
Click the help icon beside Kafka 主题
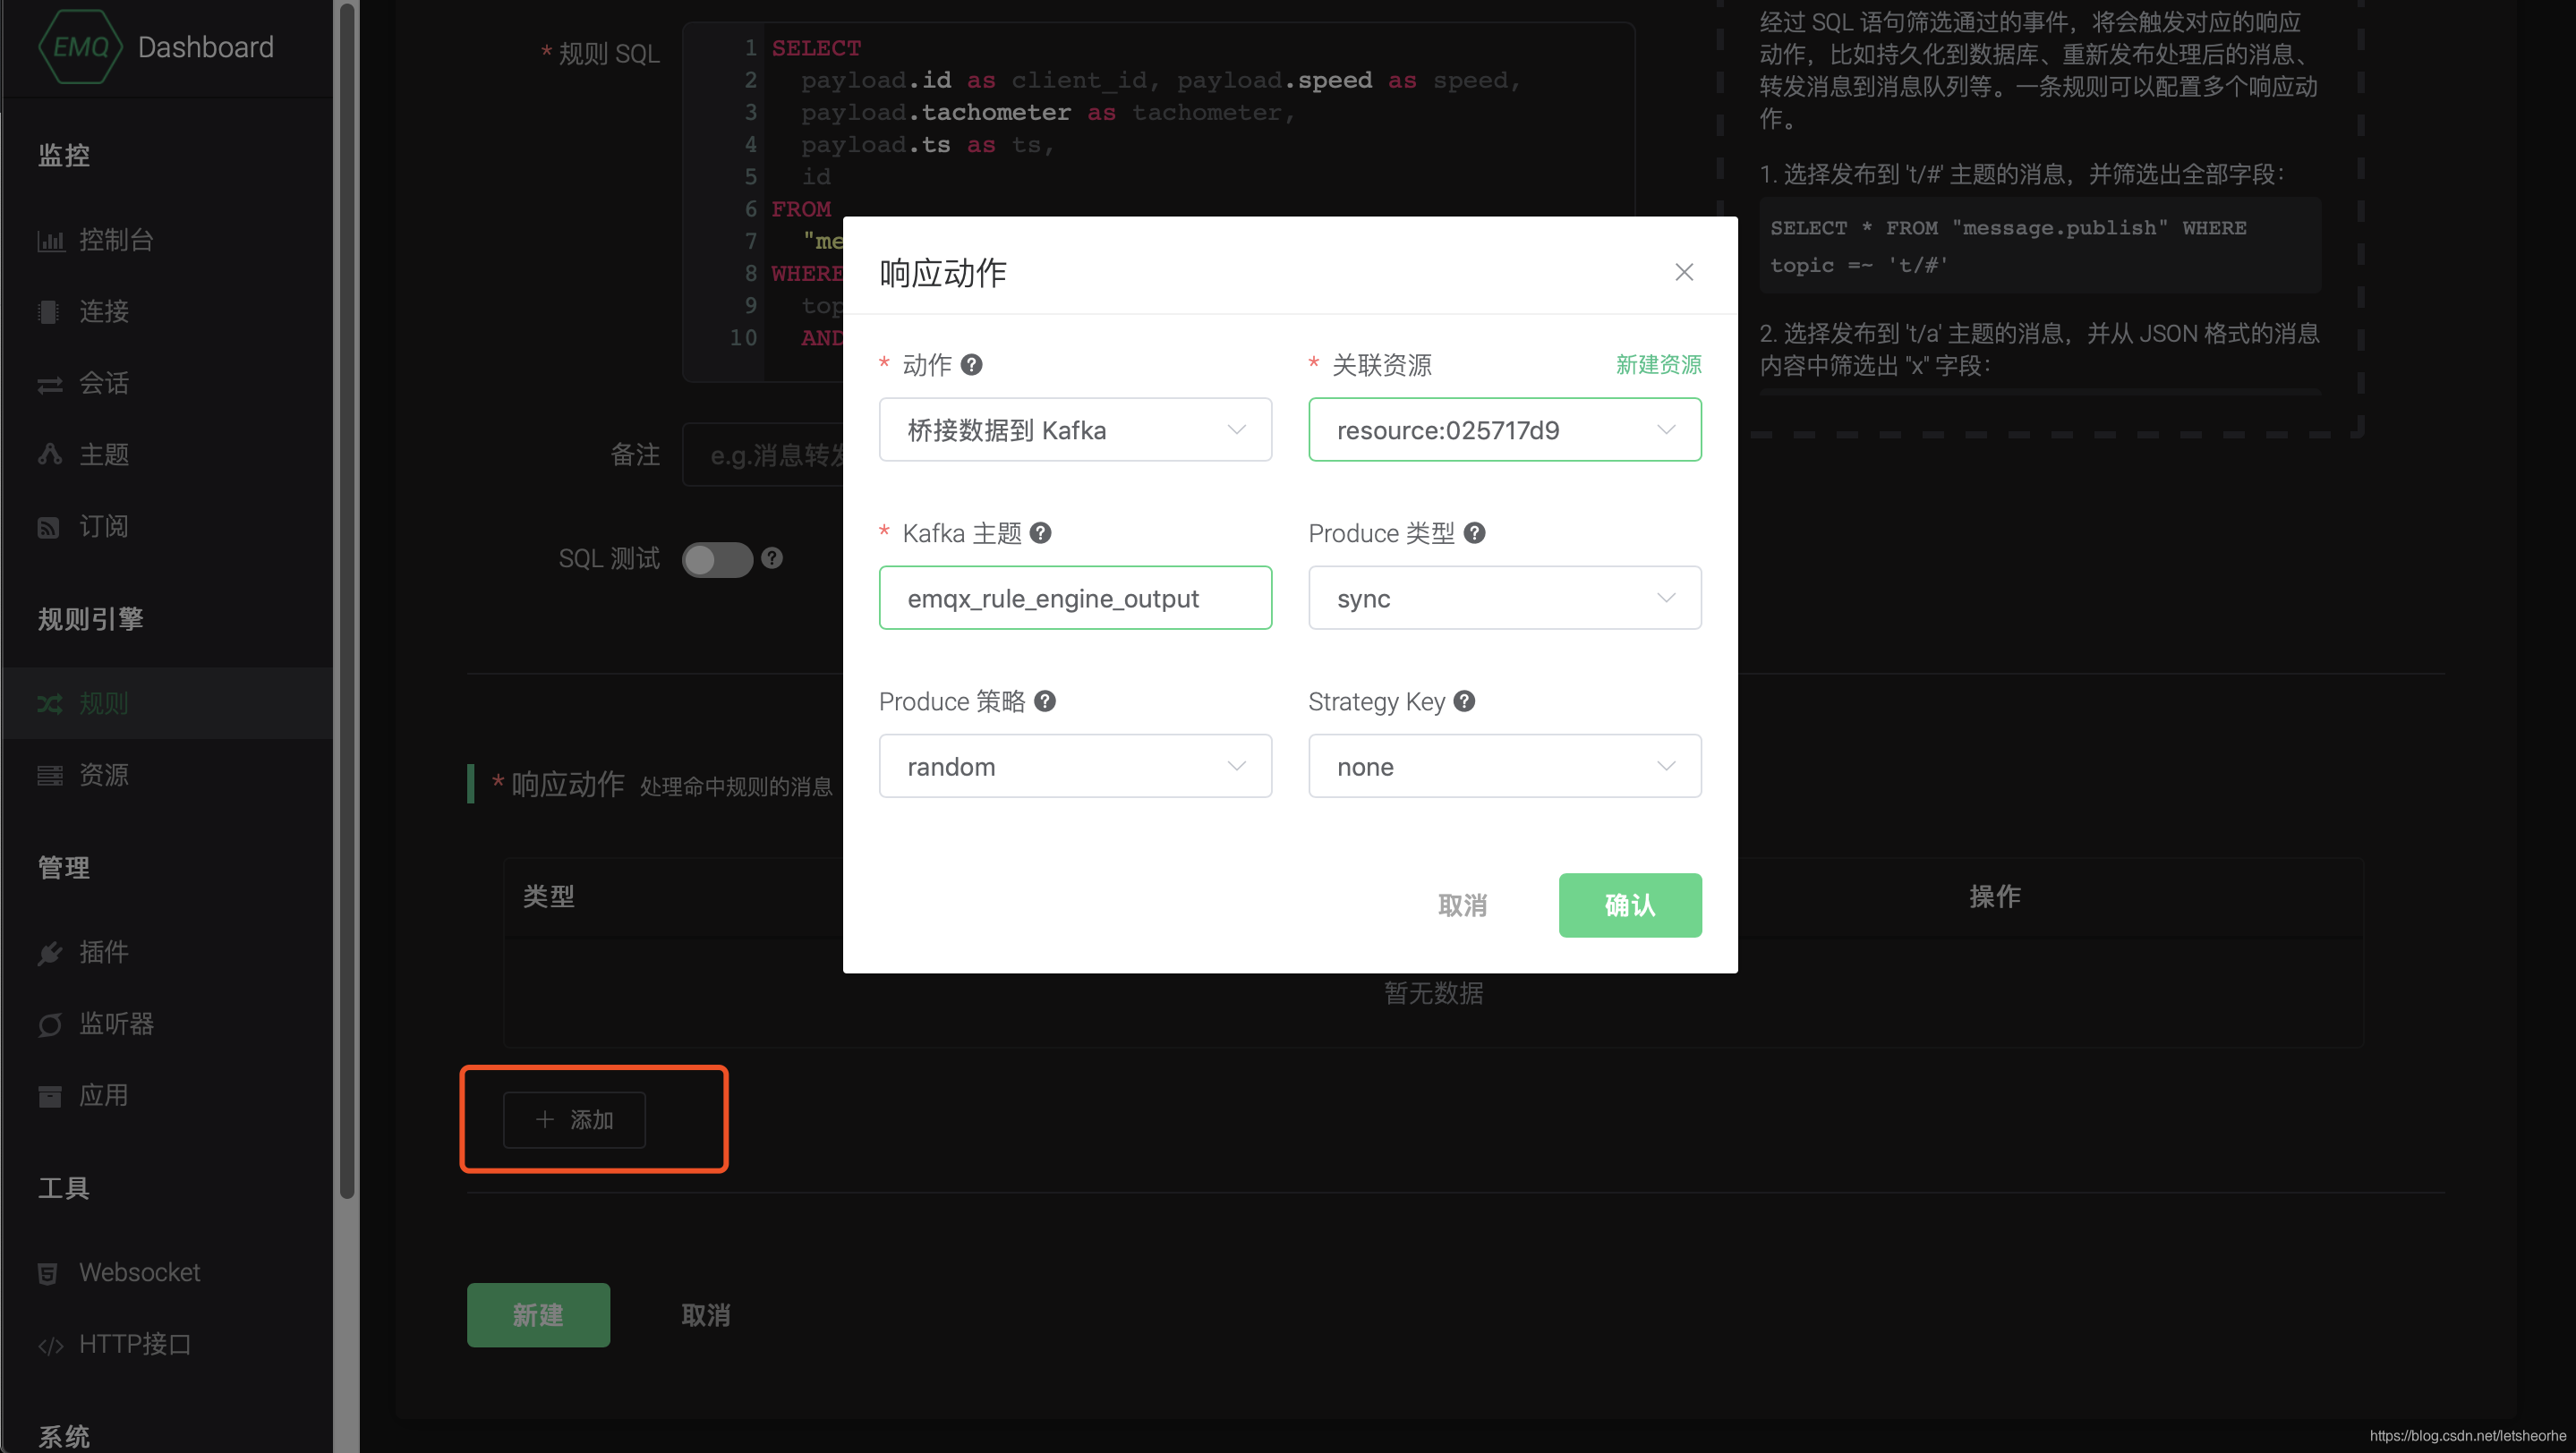1040,532
